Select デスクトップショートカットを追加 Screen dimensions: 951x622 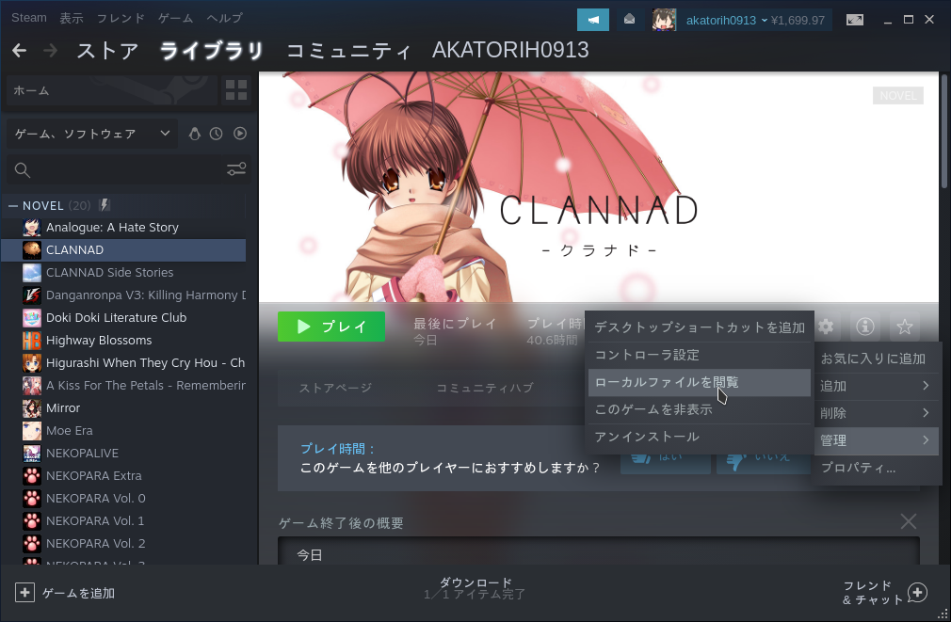(700, 327)
